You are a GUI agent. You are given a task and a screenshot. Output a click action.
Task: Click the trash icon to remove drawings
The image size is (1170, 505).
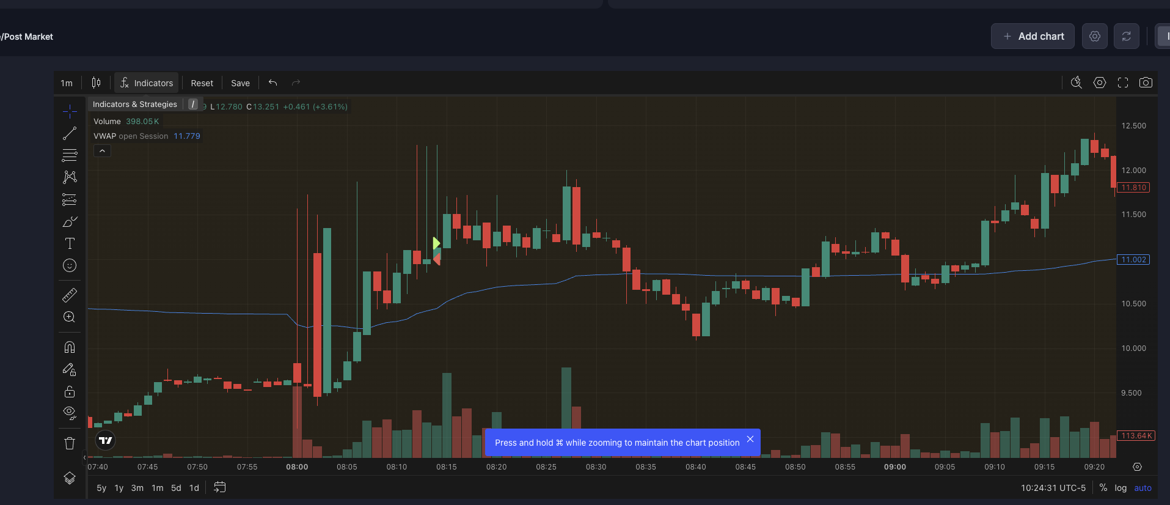(x=70, y=443)
